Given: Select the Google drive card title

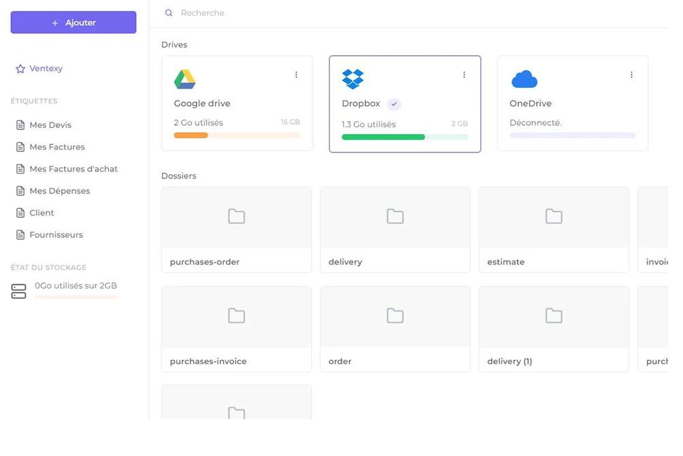Looking at the screenshot, I should (202, 103).
